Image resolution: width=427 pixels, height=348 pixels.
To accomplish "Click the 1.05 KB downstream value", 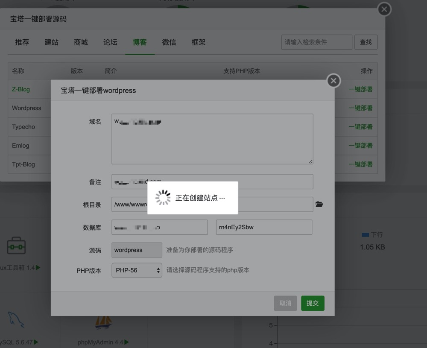I will pos(372,247).
